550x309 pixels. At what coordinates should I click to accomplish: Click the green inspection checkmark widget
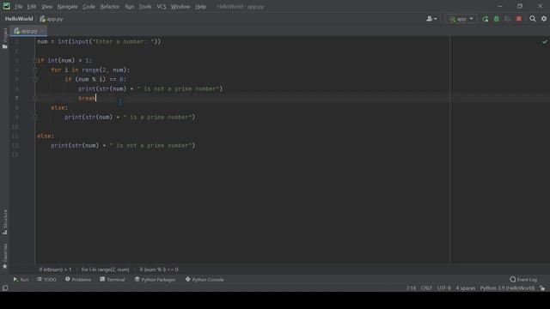tap(544, 42)
